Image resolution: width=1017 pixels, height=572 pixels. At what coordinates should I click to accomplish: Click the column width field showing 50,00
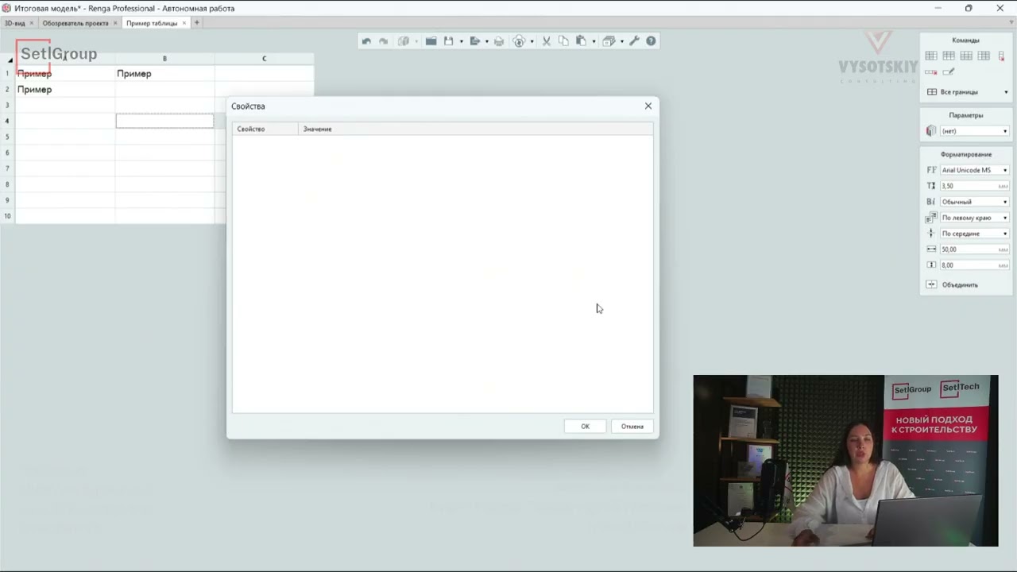974,249
